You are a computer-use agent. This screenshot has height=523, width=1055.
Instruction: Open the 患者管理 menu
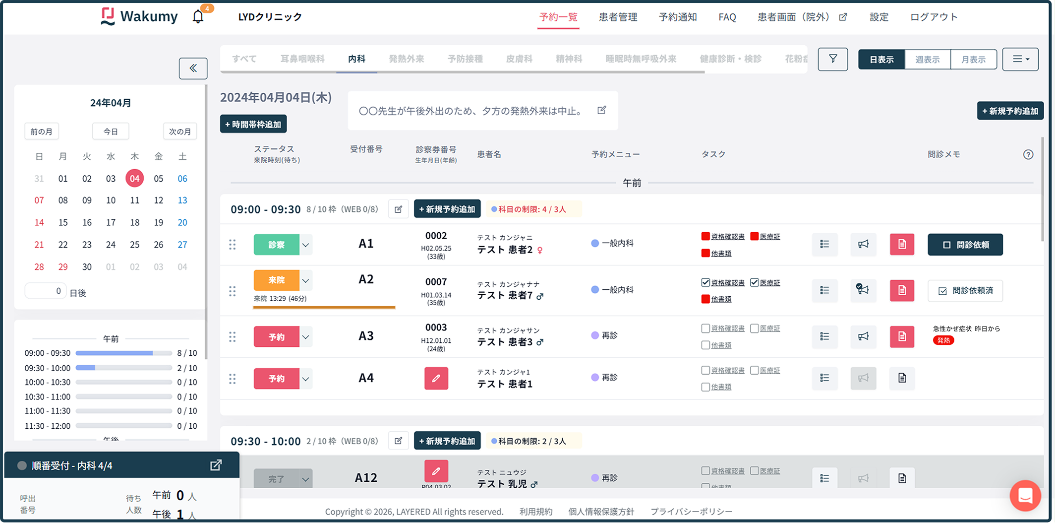[617, 16]
